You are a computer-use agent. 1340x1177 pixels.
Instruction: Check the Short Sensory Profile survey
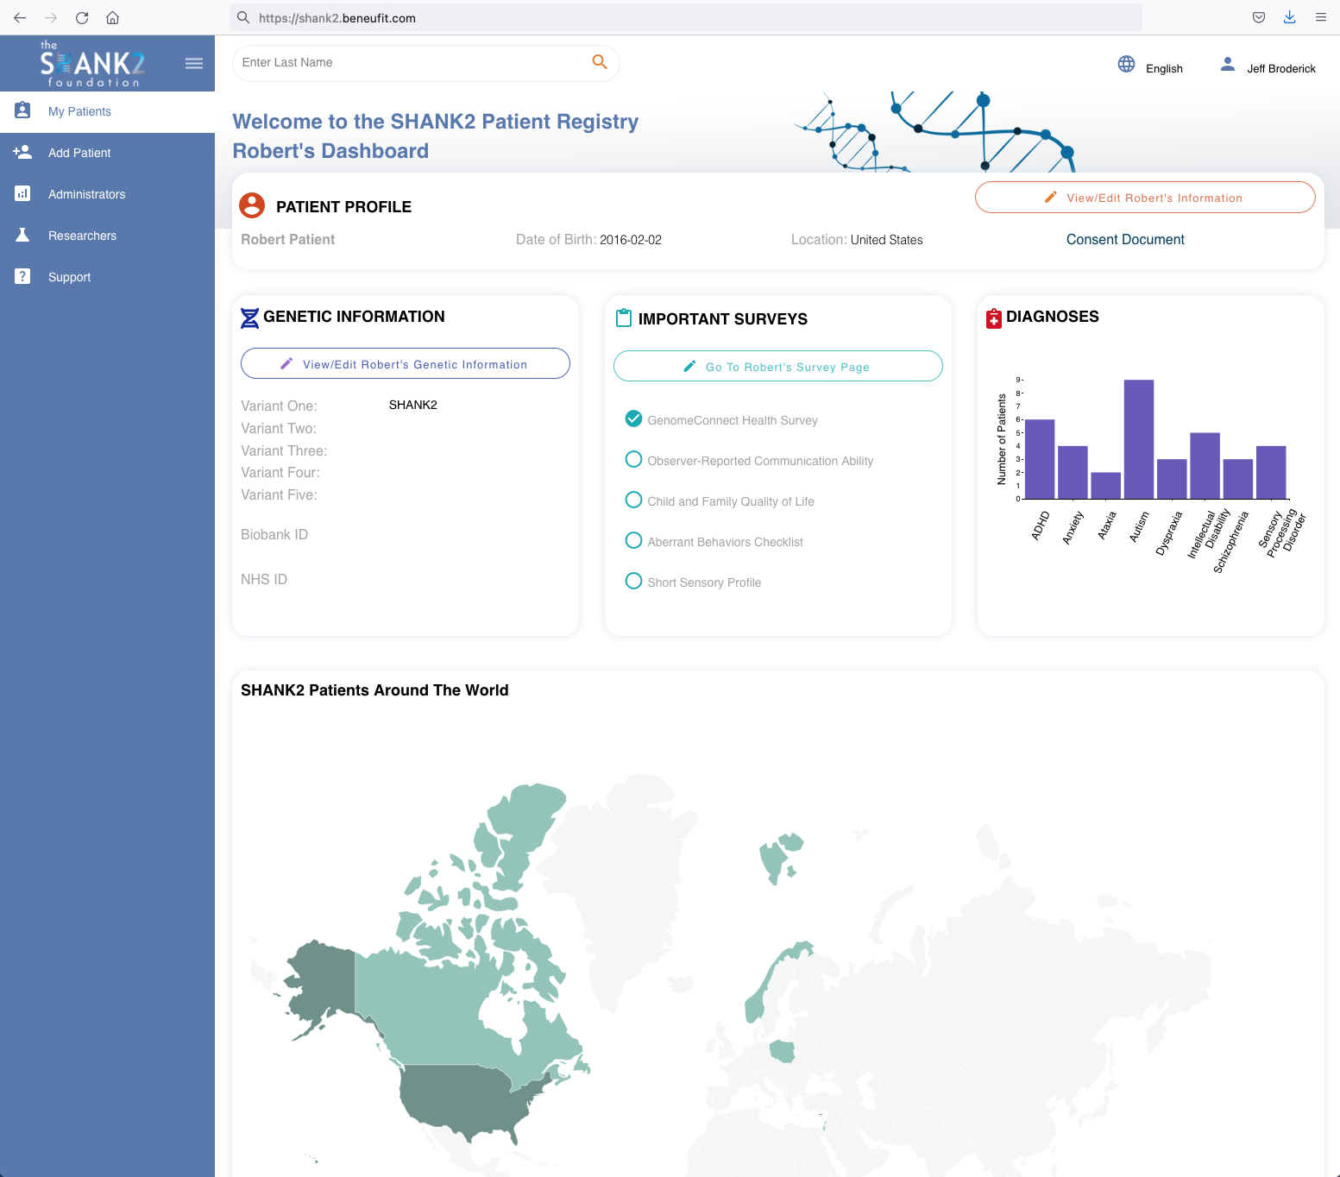click(633, 582)
